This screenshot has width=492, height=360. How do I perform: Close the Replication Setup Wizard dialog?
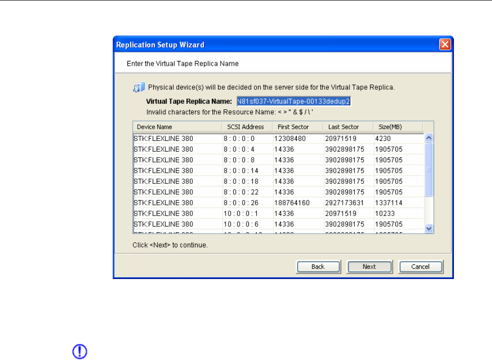click(445, 44)
